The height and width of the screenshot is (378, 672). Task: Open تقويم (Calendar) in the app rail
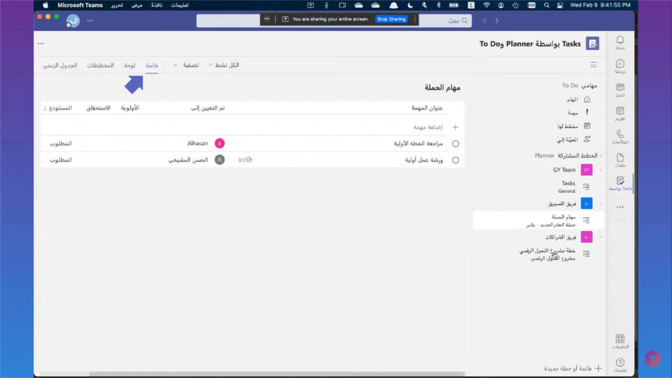(619, 113)
